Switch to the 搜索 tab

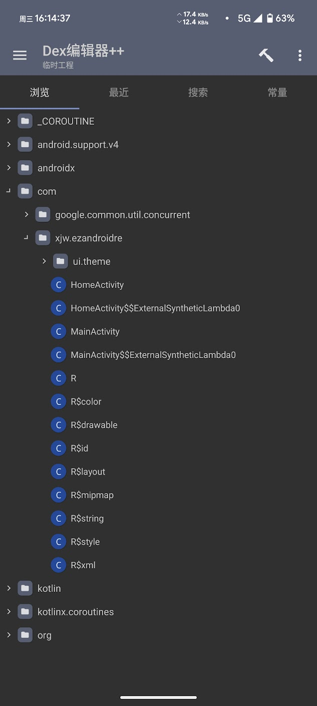click(198, 93)
